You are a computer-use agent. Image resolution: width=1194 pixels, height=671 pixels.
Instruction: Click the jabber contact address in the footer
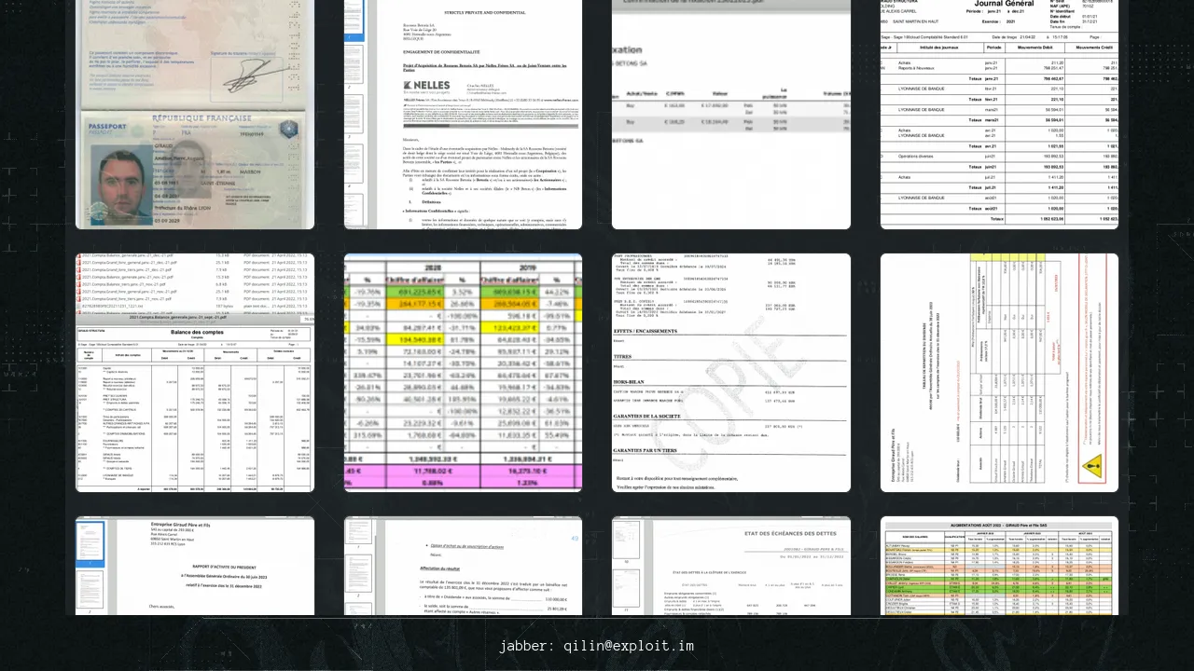[596, 646]
